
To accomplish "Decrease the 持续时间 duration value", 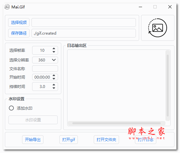I will 54,88.
